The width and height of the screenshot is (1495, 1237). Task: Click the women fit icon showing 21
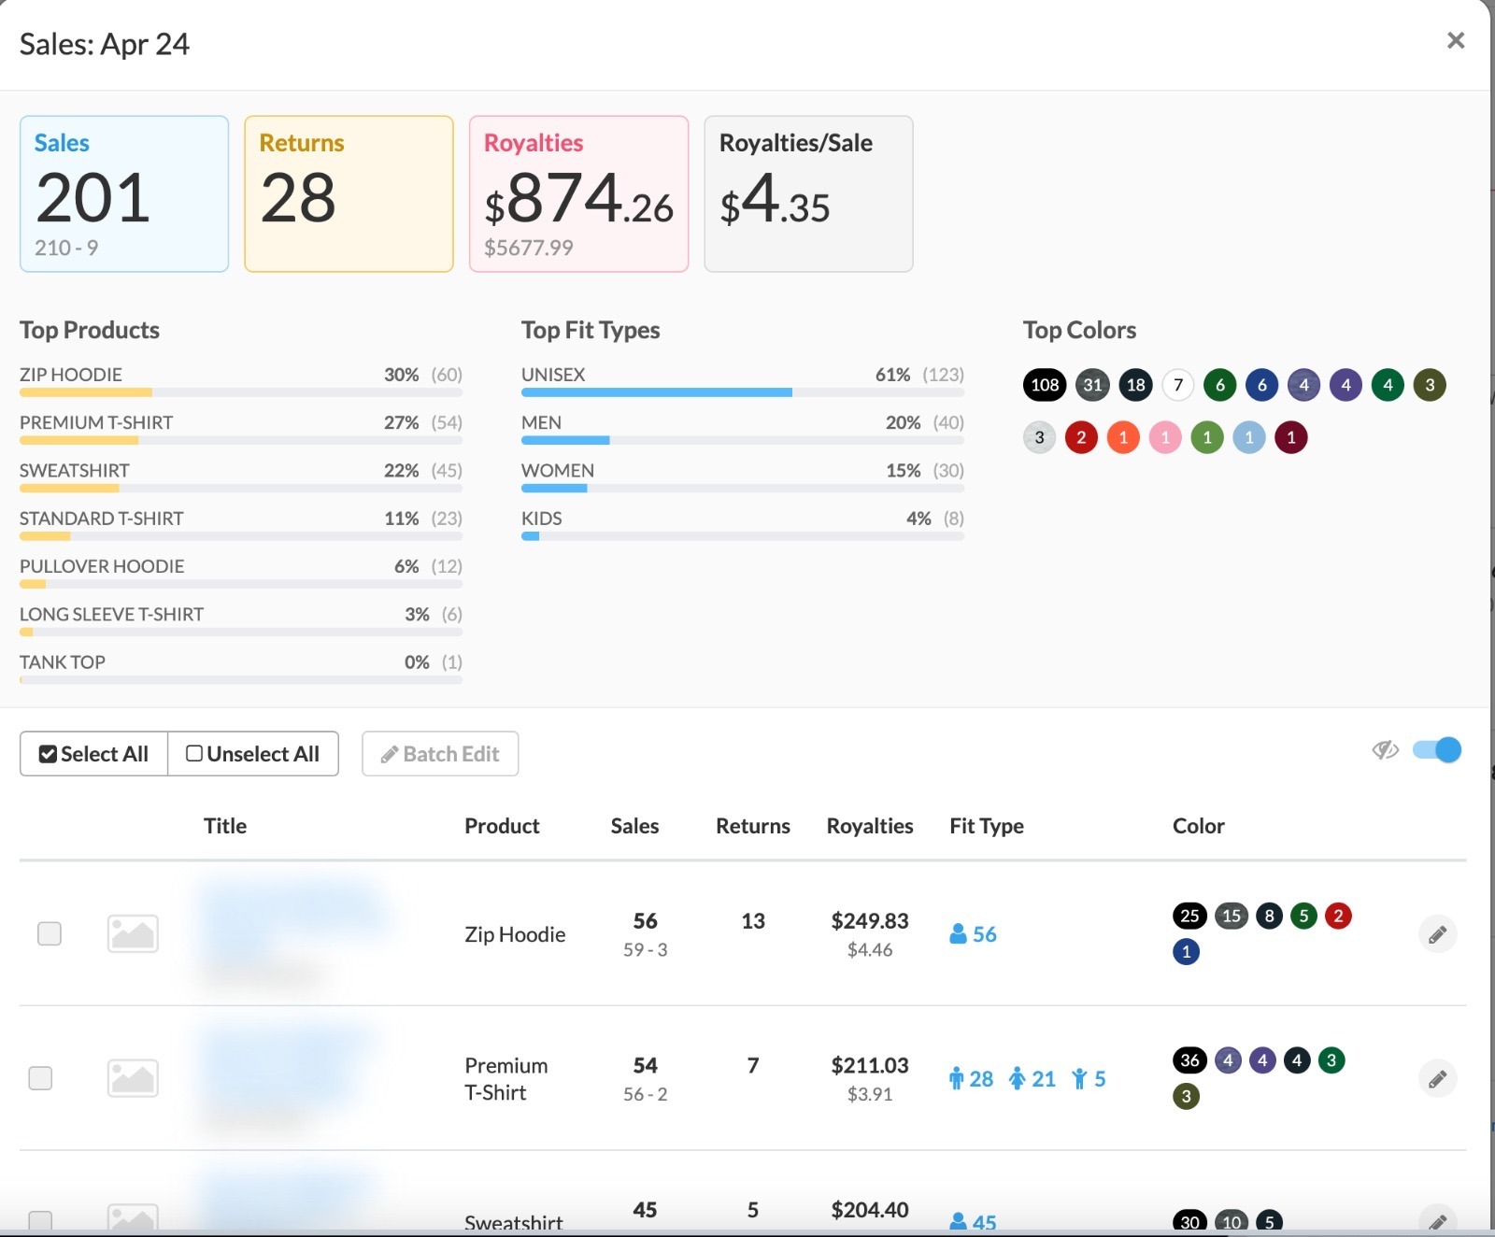[1018, 1079]
